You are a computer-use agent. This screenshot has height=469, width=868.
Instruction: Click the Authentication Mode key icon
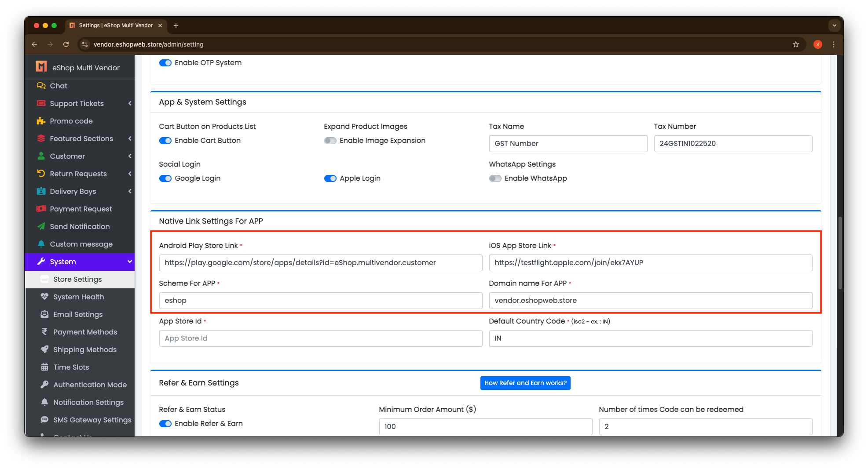point(44,385)
